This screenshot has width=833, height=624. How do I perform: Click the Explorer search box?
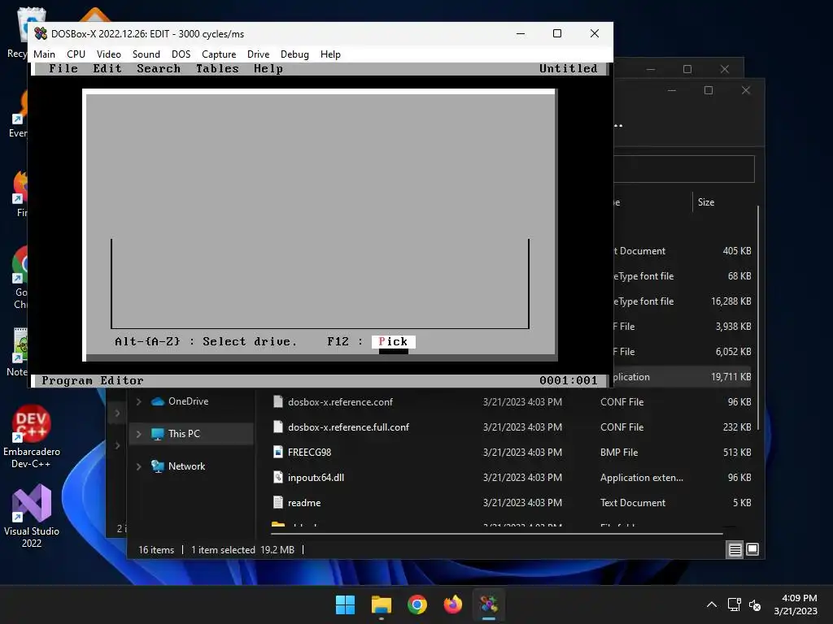tap(683, 169)
